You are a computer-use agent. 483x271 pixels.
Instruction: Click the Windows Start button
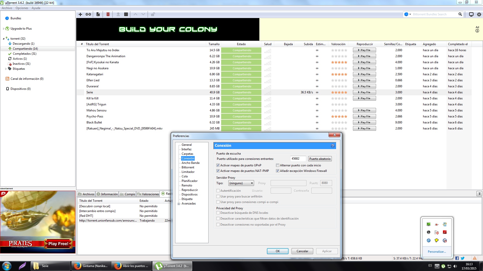coord(7,266)
